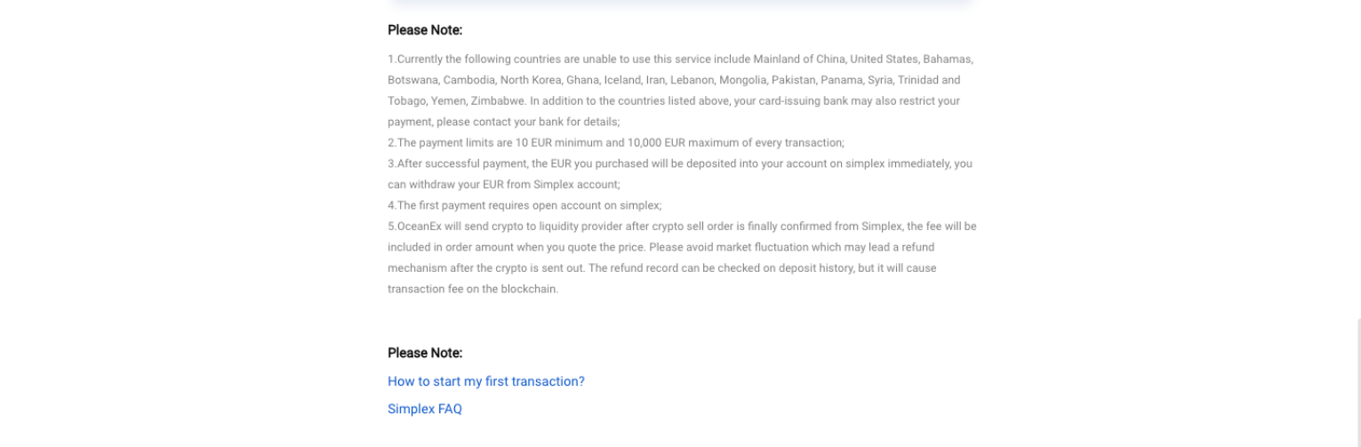This screenshot has height=447, width=1361.
Task: Click 'contact your bank for details' sentence
Action: (546, 122)
